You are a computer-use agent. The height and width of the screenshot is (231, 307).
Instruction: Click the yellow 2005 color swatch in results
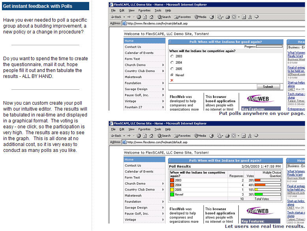tap(172, 190)
